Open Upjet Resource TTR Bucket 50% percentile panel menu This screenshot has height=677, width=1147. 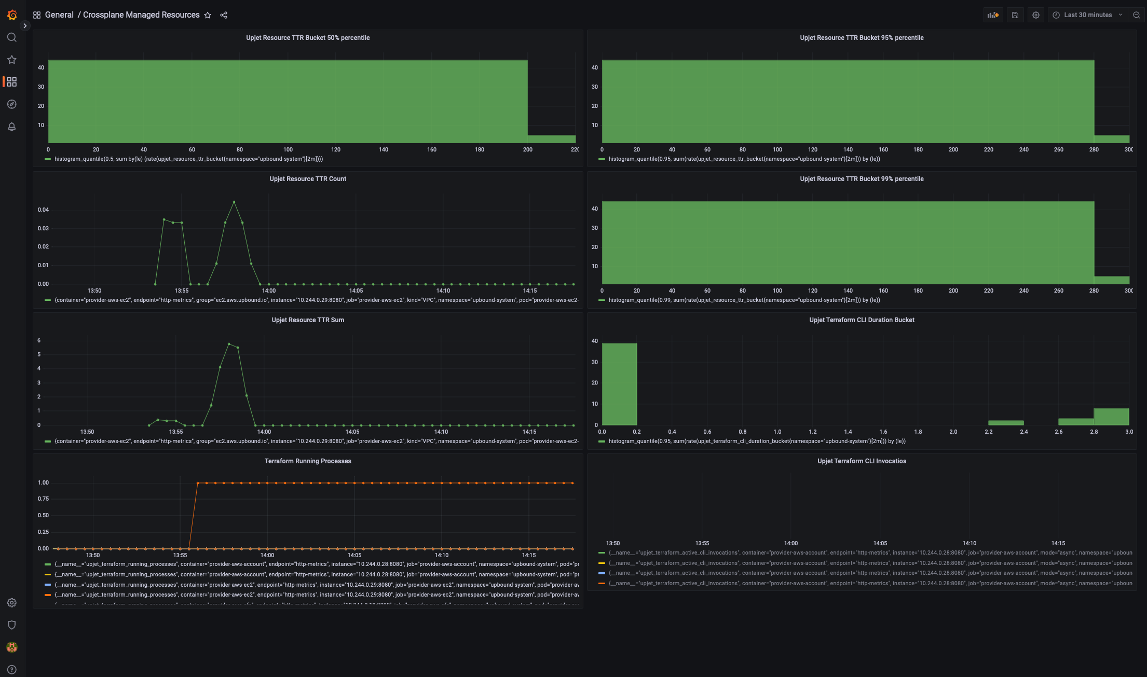coord(308,38)
